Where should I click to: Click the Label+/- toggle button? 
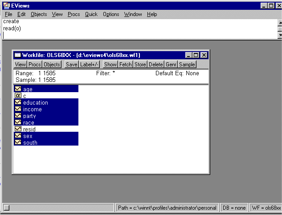(x=90, y=65)
